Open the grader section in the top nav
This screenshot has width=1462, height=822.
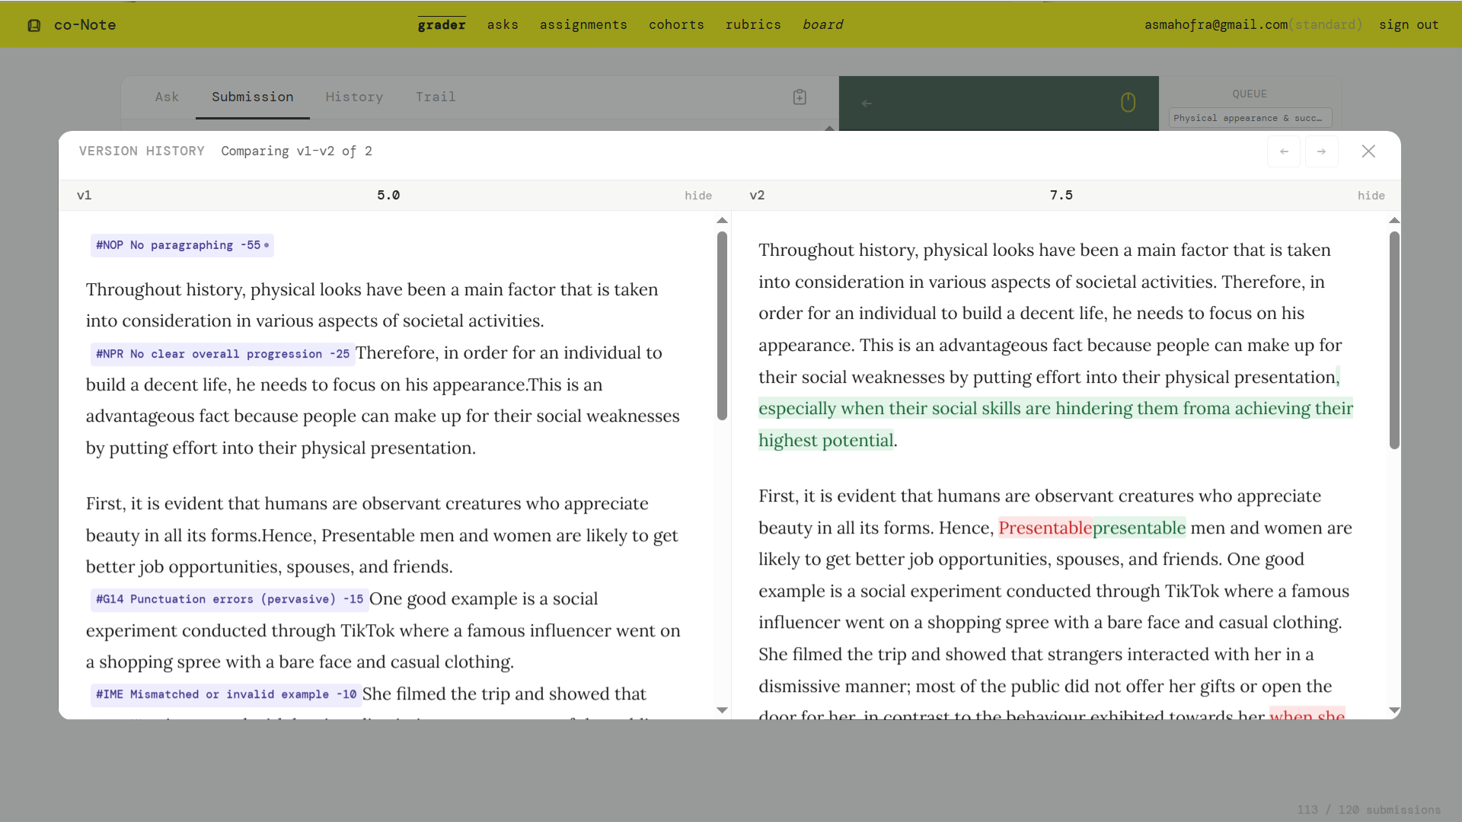coord(442,25)
